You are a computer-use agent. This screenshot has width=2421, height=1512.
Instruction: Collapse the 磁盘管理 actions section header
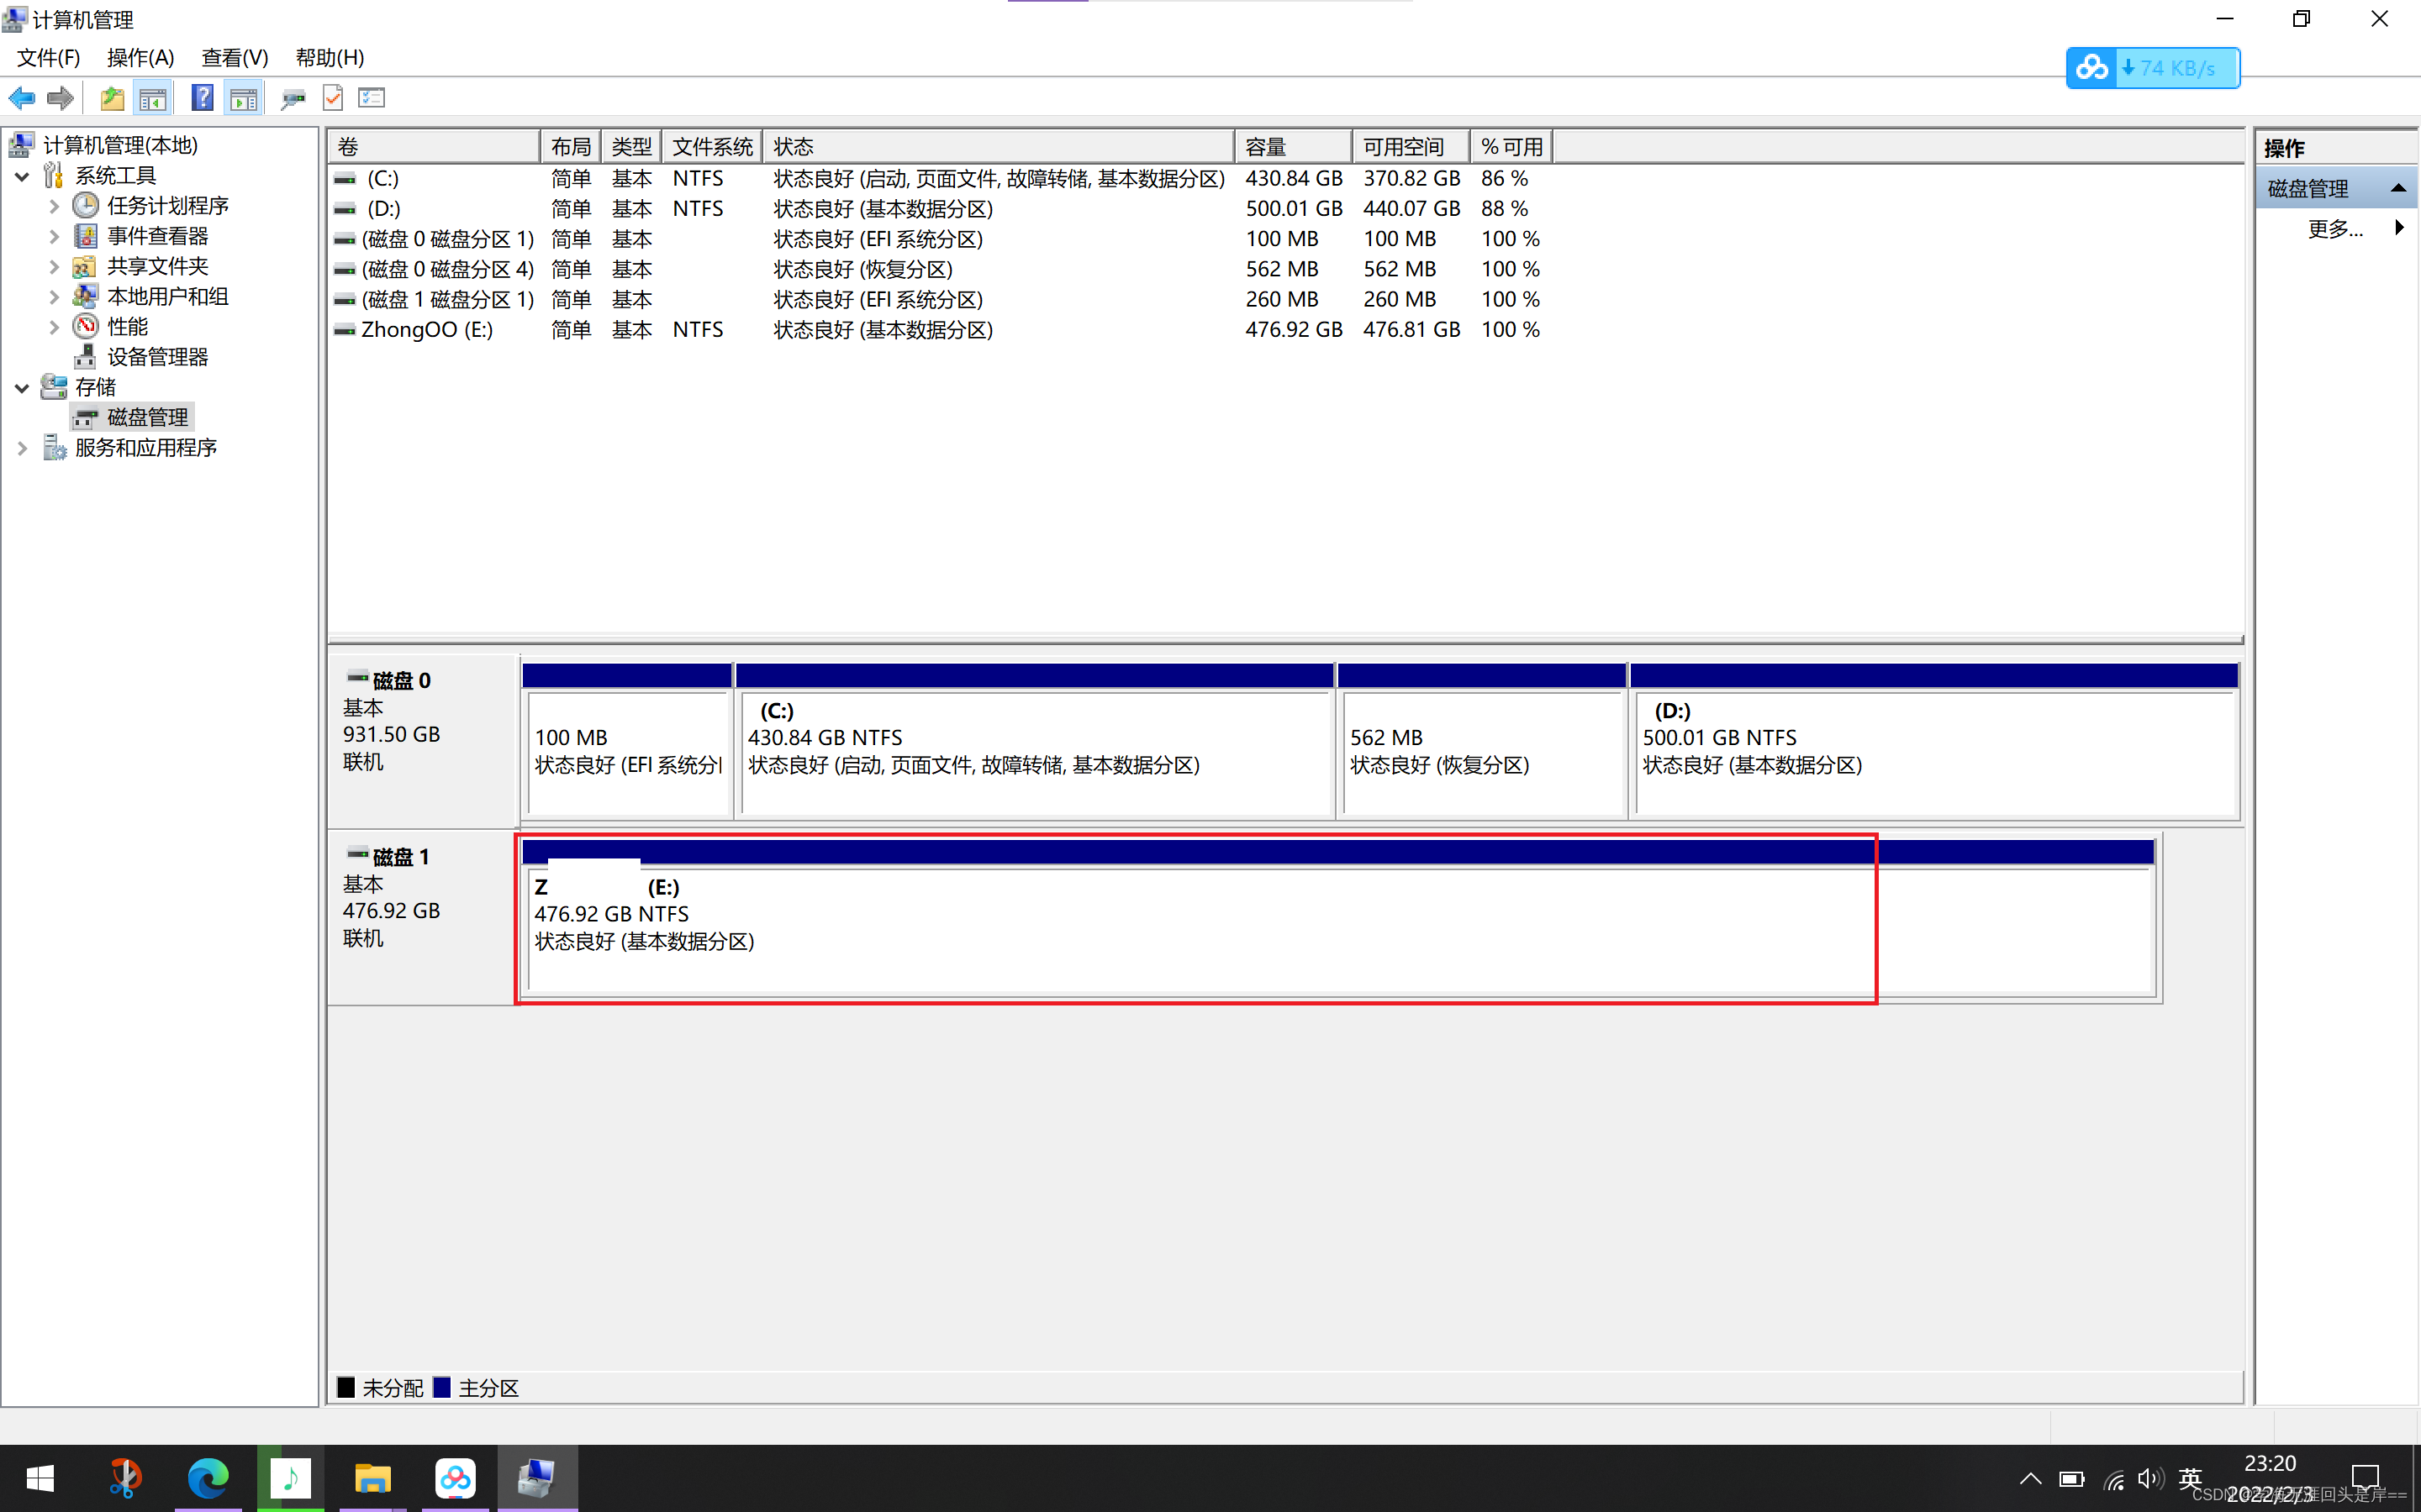2397,188
